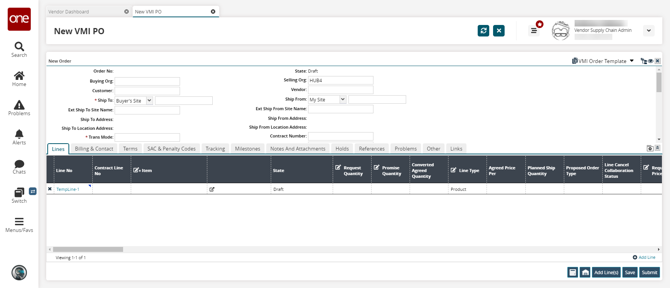The width and height of the screenshot is (670, 288).
Task: Open the Problems panel in sidebar
Action: (19, 108)
